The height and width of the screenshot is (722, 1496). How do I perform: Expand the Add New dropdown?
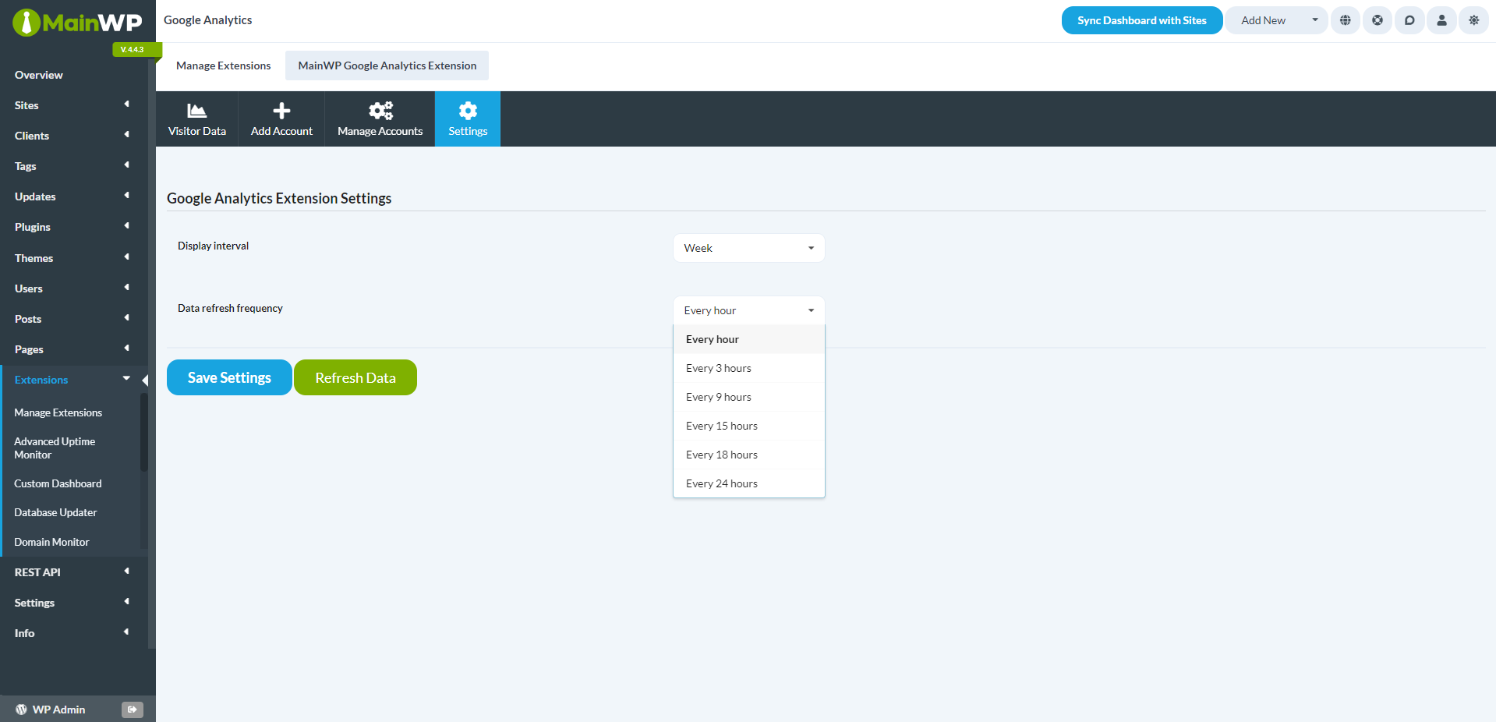click(x=1314, y=20)
